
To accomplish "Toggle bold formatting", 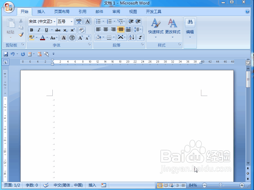I will point(31,30).
